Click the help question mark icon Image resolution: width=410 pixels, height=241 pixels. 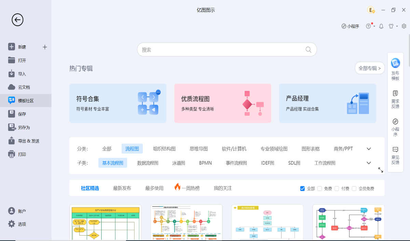(368, 26)
